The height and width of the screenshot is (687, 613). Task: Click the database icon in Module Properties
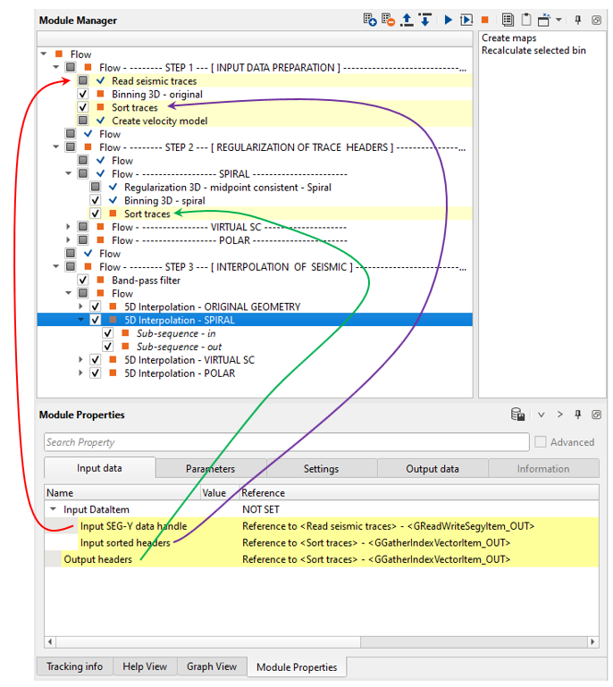tap(517, 415)
